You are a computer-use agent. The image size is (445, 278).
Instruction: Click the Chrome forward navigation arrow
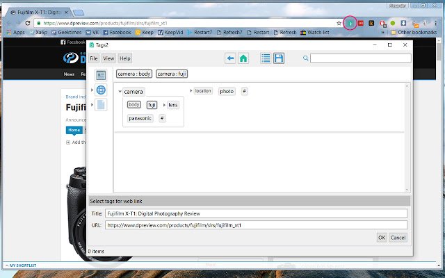pyautogui.click(x=18, y=23)
